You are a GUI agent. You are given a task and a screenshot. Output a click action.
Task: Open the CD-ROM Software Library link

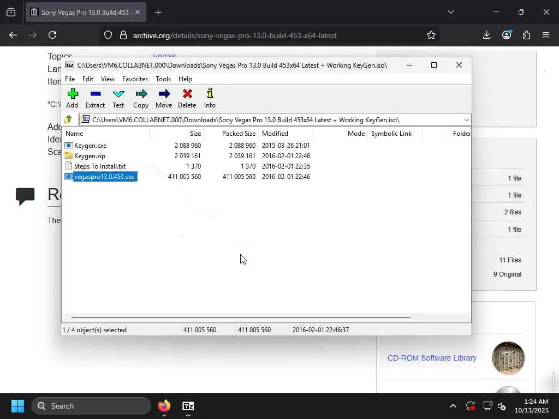point(432,358)
